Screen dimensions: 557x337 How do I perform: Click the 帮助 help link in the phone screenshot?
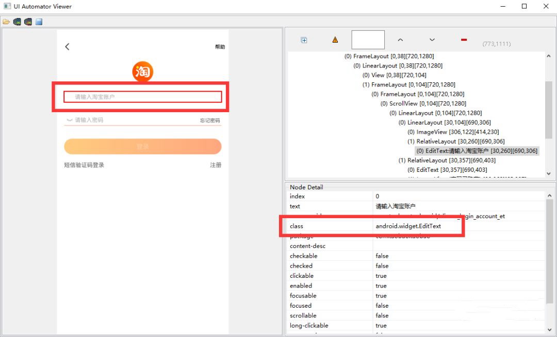(220, 47)
